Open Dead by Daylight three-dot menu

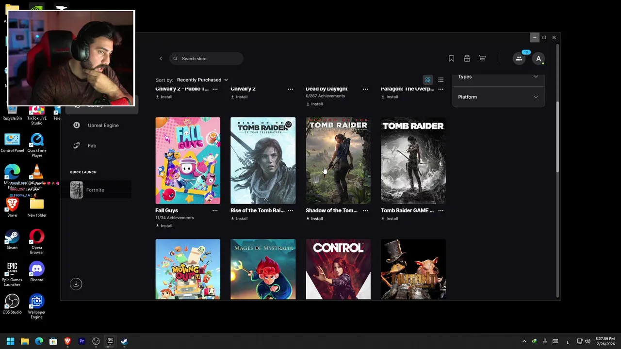coord(365,89)
